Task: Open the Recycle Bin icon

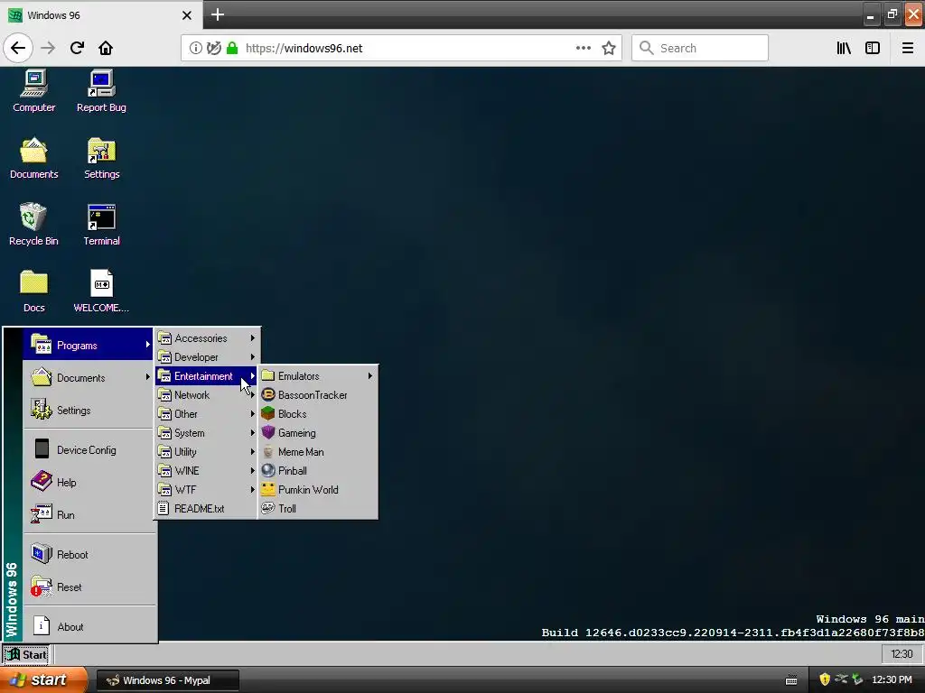Action: pos(33,225)
